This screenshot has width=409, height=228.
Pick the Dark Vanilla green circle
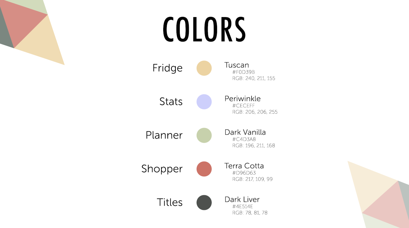coord(204,135)
